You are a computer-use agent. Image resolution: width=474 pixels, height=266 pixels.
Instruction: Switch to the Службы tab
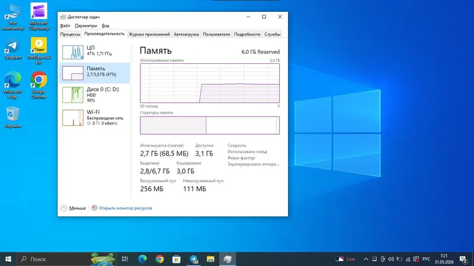tap(273, 34)
